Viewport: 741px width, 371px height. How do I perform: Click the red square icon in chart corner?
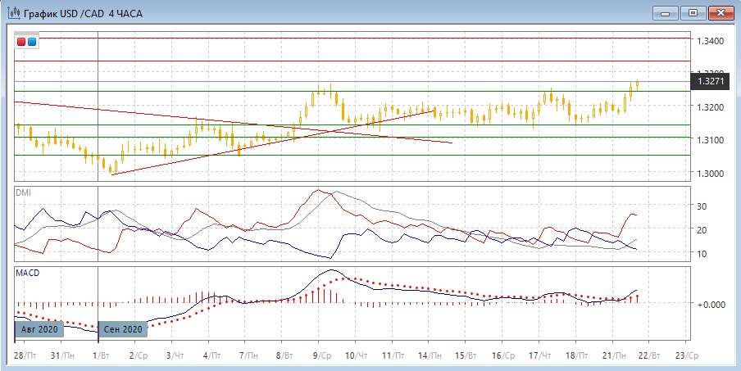coord(22,42)
